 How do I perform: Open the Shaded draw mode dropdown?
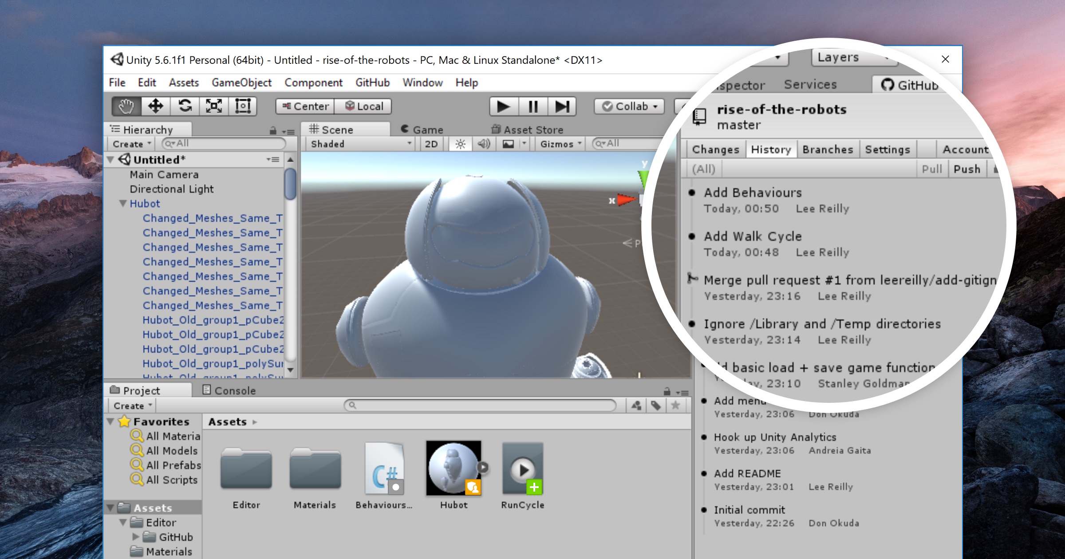pyautogui.click(x=360, y=144)
